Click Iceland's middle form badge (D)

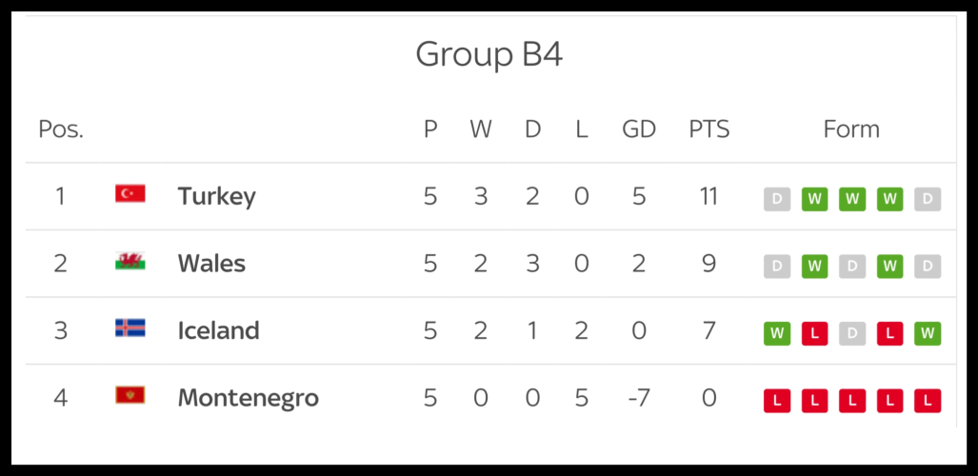click(852, 333)
